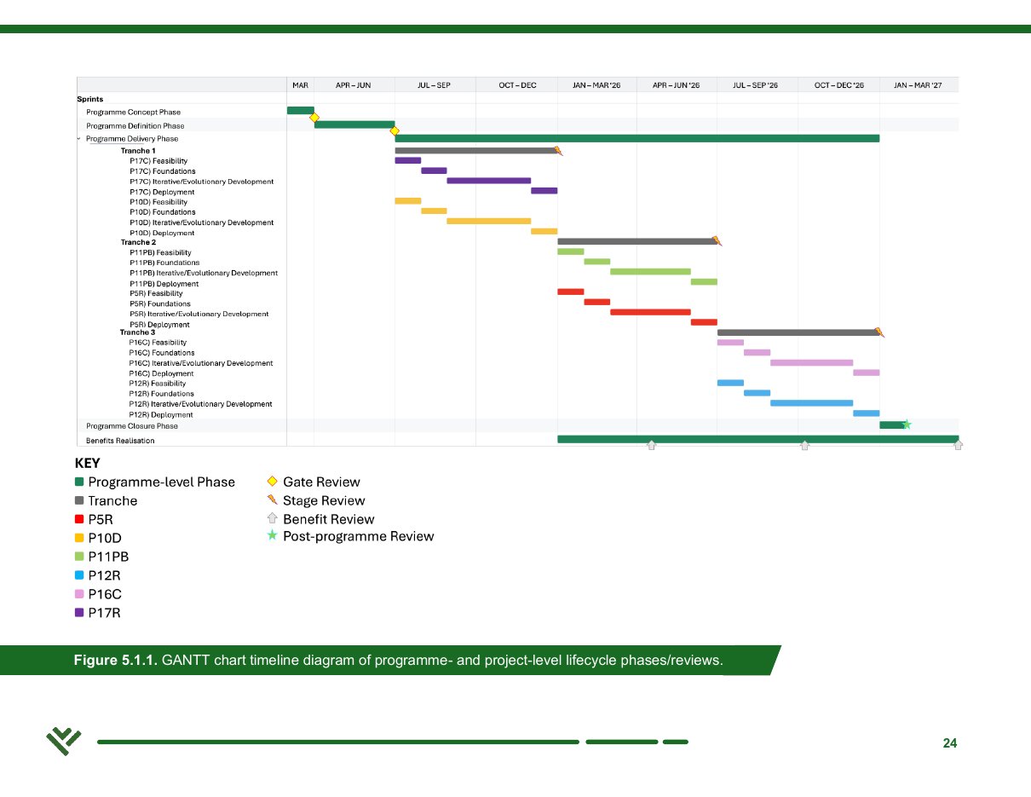
Task: Click the APR – JUN column header
Action: click(x=354, y=85)
